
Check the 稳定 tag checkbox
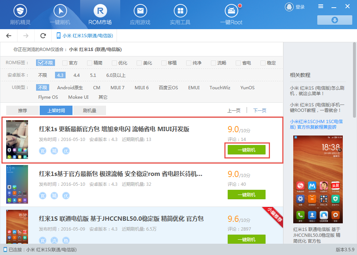(x=263, y=63)
